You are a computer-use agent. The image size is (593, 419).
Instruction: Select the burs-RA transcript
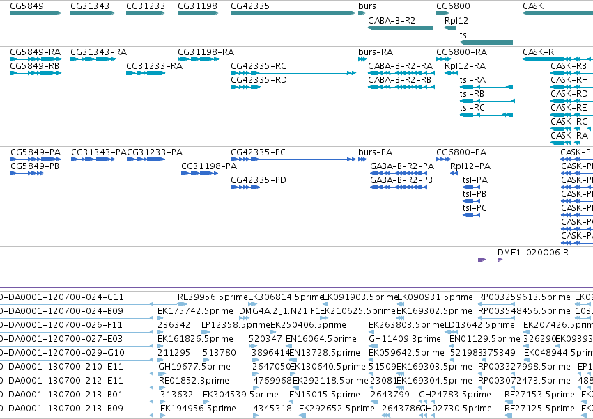coord(376,52)
